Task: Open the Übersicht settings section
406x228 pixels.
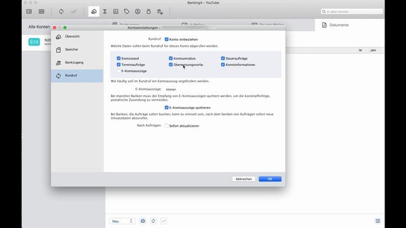Action: point(77,37)
